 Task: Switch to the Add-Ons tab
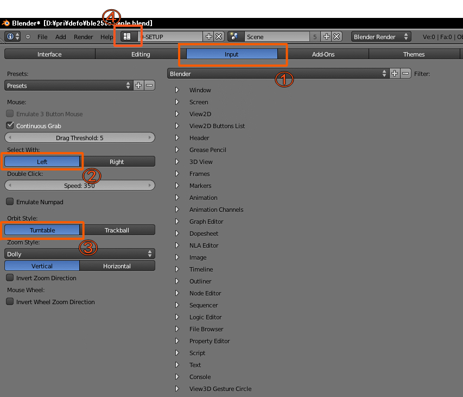tap(323, 54)
